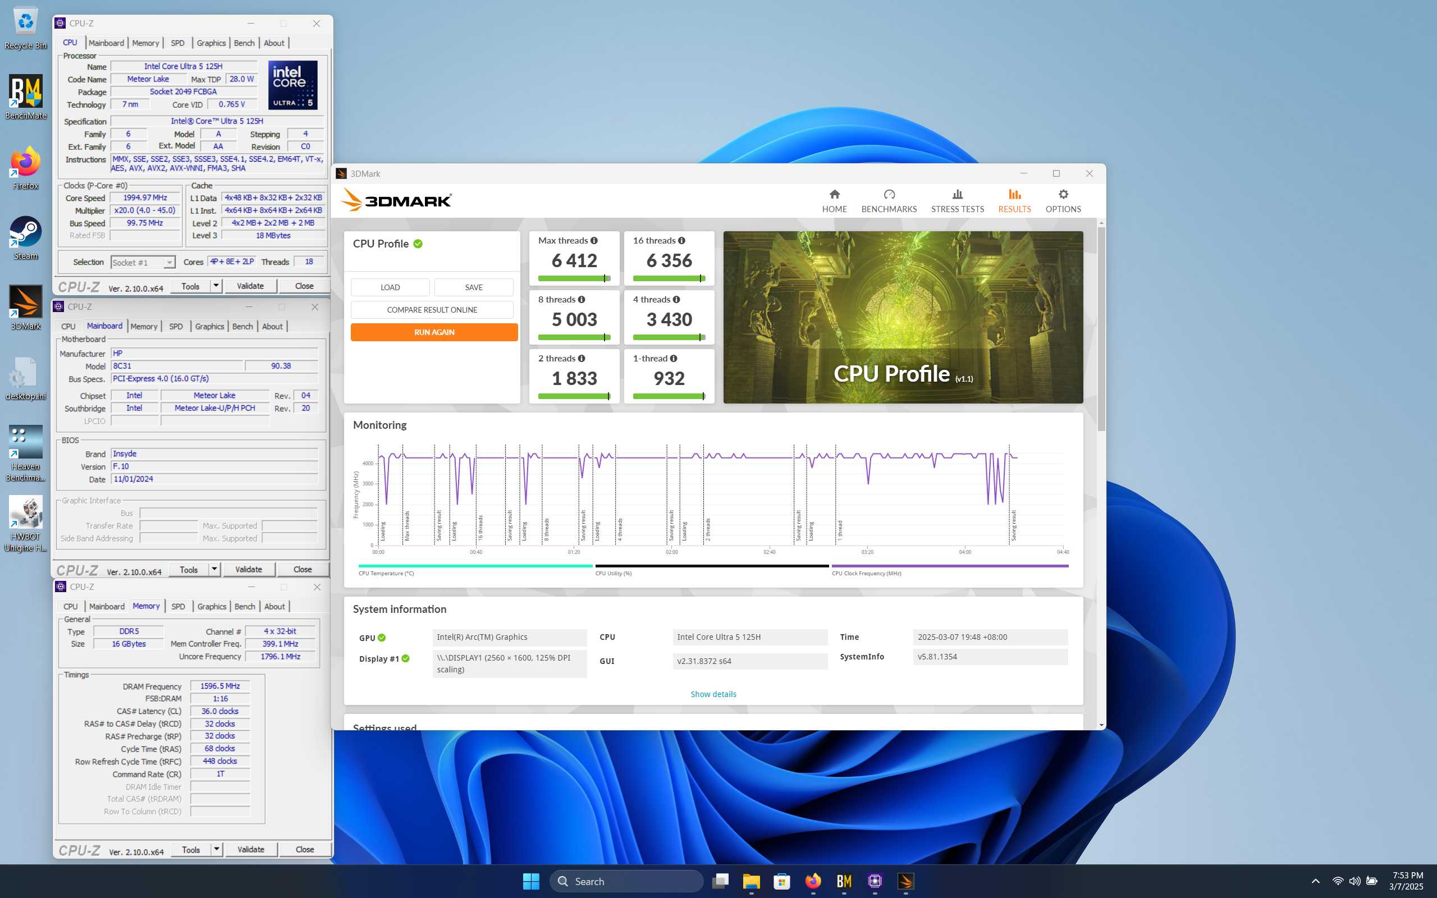Open 3DMark BENCHMARKS section

pos(889,201)
